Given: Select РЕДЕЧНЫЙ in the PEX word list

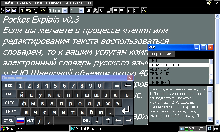Looking at the screenshot, I should click(179, 82).
